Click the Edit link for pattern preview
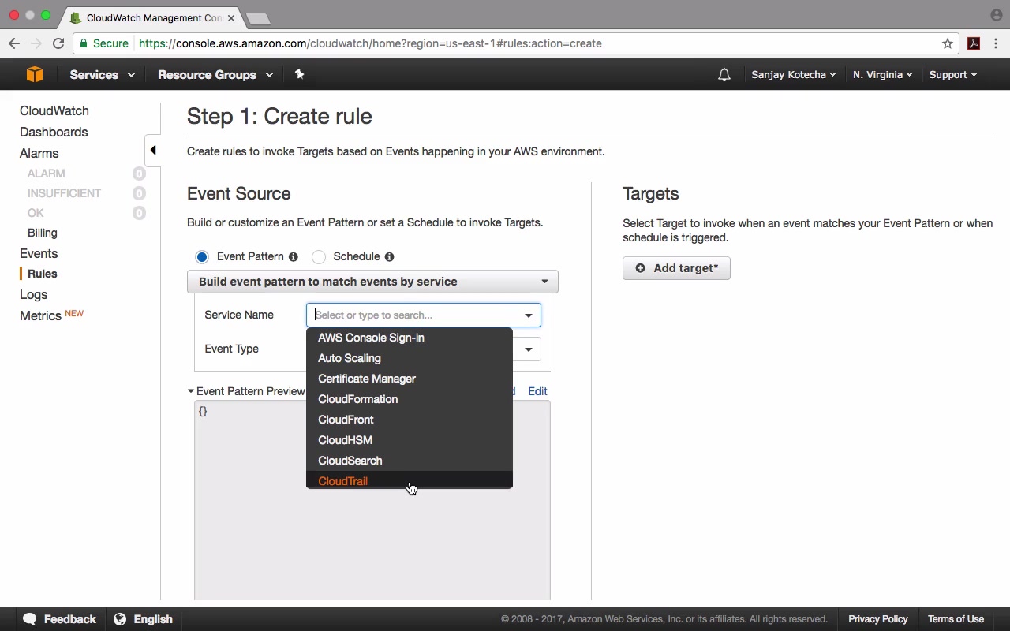1010x631 pixels. 537,391
